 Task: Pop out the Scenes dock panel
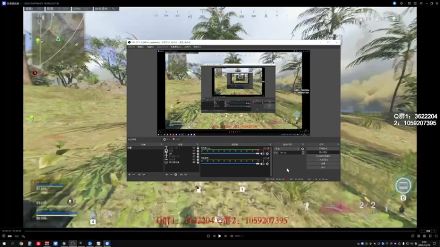coord(161,144)
